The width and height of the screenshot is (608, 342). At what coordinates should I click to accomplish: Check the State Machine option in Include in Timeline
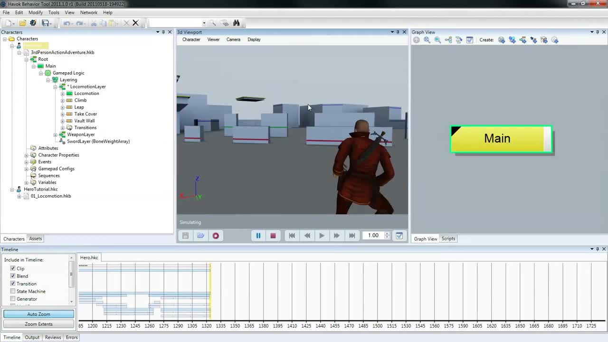[x=13, y=291]
